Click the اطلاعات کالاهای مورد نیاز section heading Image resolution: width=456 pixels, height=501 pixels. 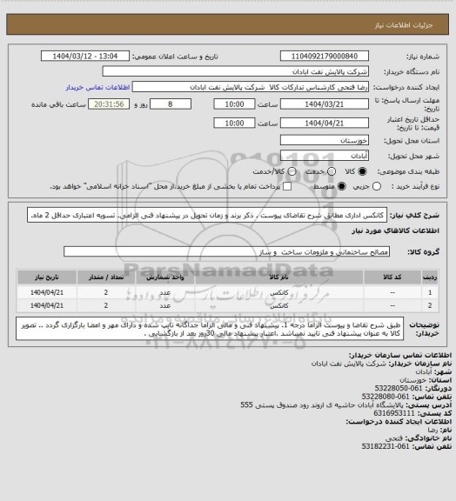click(x=395, y=230)
